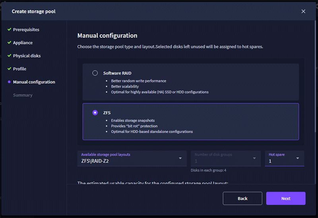Viewport: 318px width, 218px height.
Task: Go to the Prerequisites step
Action: click(x=26, y=29)
